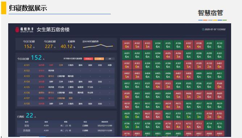Screen dimensions: 242x138
Task: Click the clock icon beside the timestamp
Action: [x=203, y=29]
